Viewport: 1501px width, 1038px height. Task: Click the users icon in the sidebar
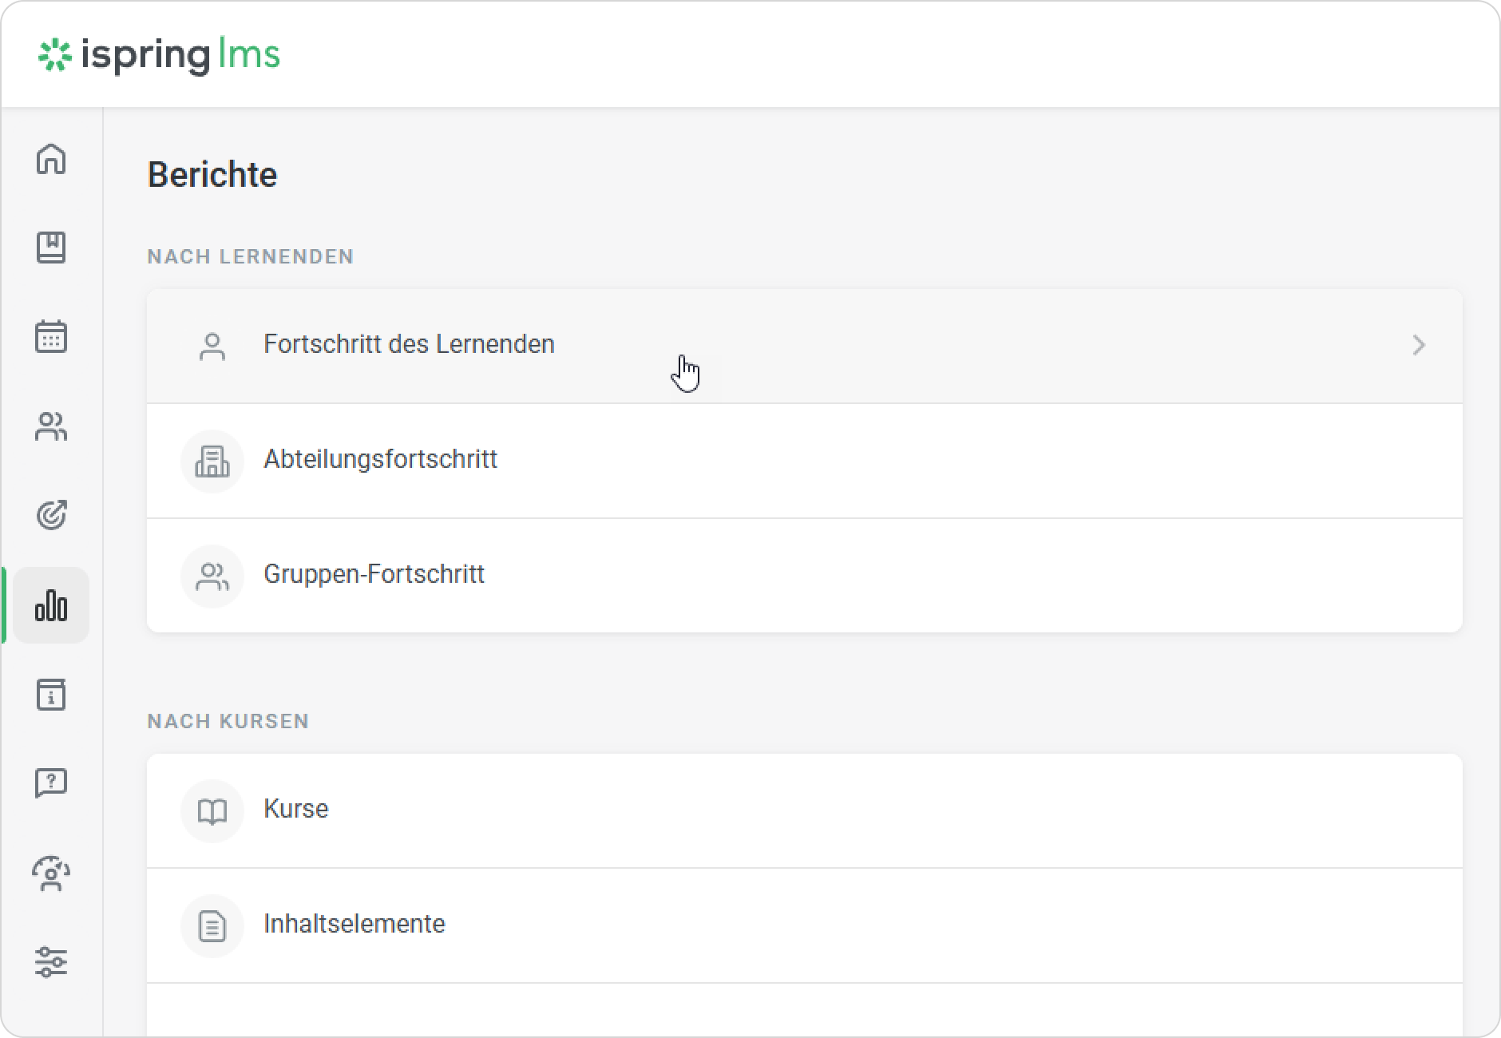(51, 427)
